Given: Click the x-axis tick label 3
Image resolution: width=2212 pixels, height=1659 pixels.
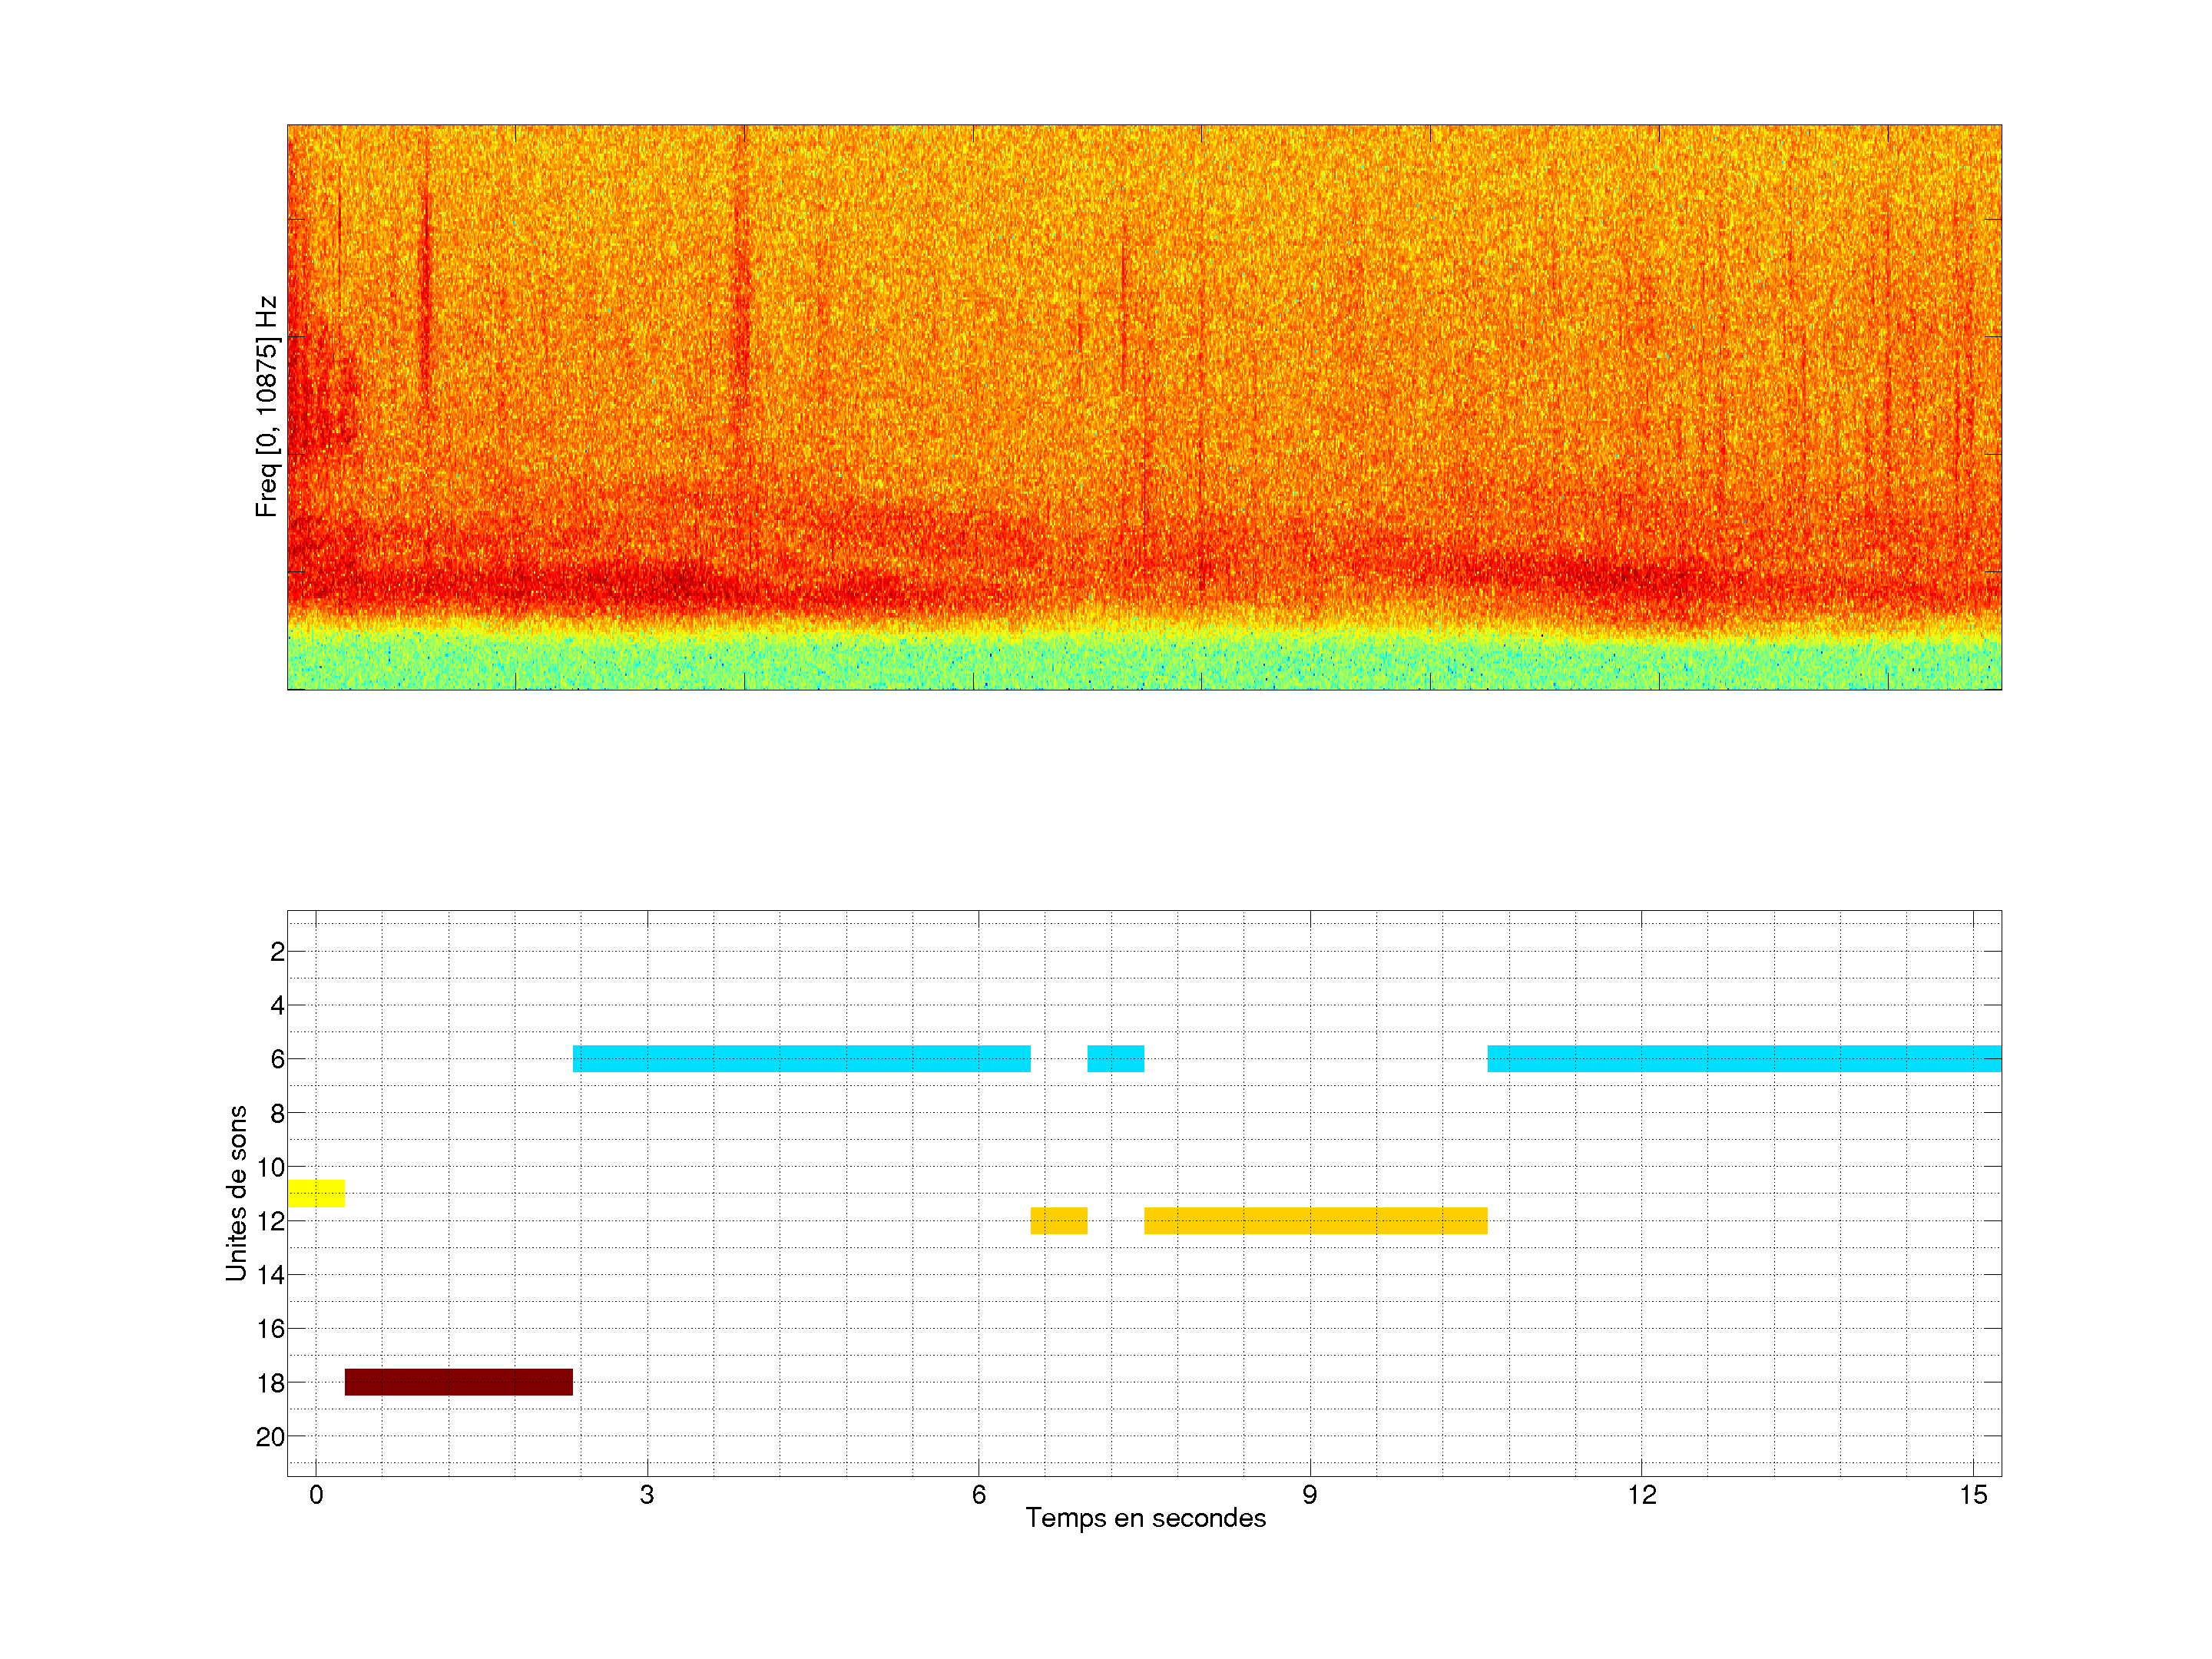Looking at the screenshot, I should coord(647,1495).
